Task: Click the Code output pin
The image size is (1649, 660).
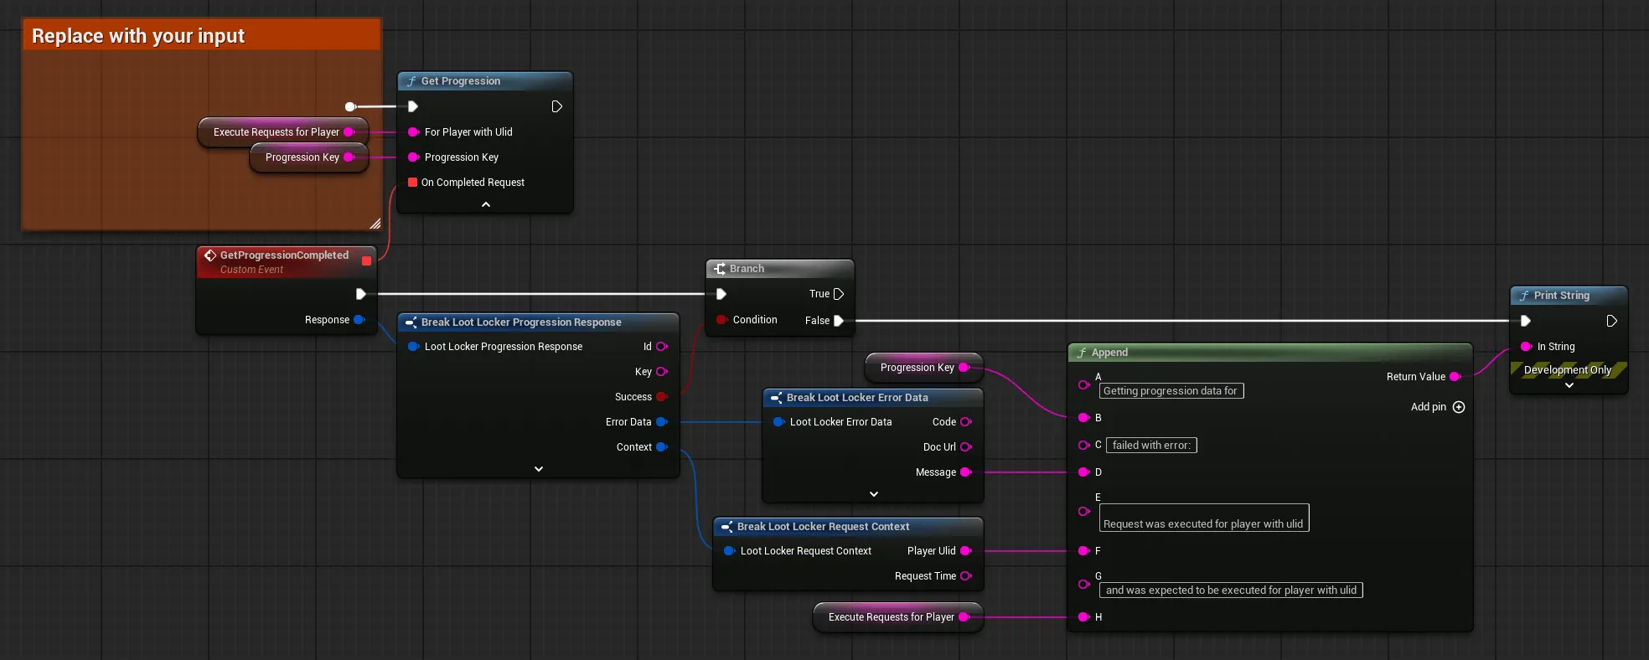Action: click(966, 422)
